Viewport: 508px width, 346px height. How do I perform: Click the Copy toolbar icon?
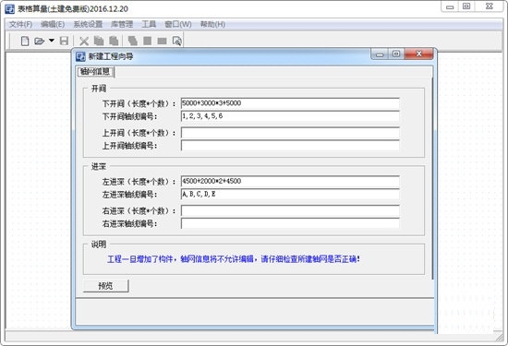[x=99, y=41]
